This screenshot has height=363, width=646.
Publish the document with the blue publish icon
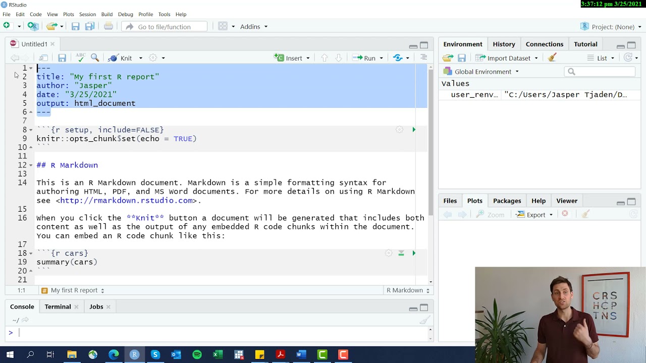(x=398, y=58)
